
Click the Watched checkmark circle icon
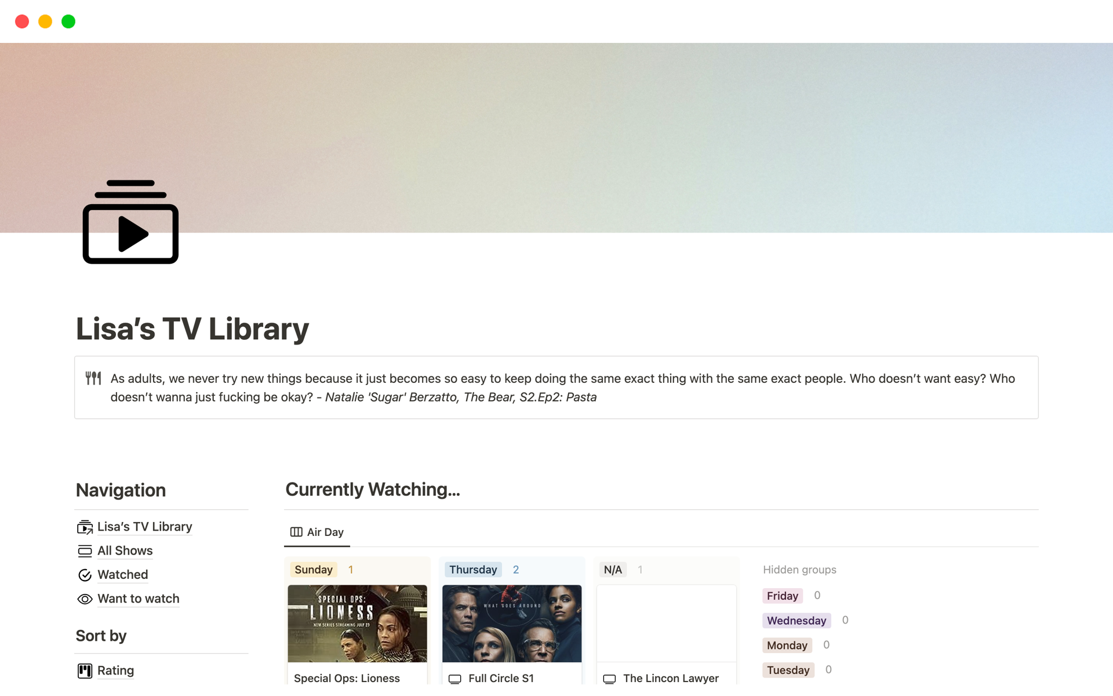pyautogui.click(x=85, y=575)
